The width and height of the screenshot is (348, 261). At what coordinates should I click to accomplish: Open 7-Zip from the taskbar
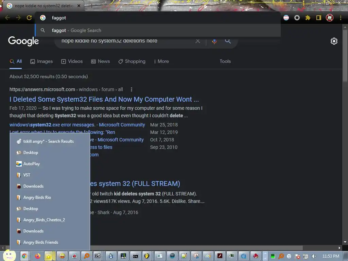(98, 256)
